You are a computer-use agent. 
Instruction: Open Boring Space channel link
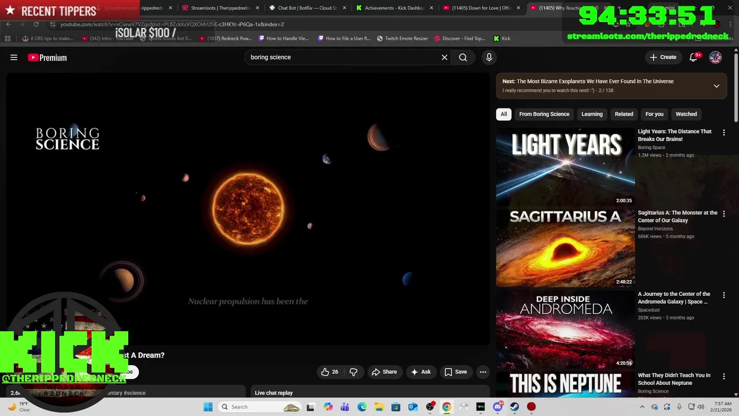pyautogui.click(x=651, y=147)
